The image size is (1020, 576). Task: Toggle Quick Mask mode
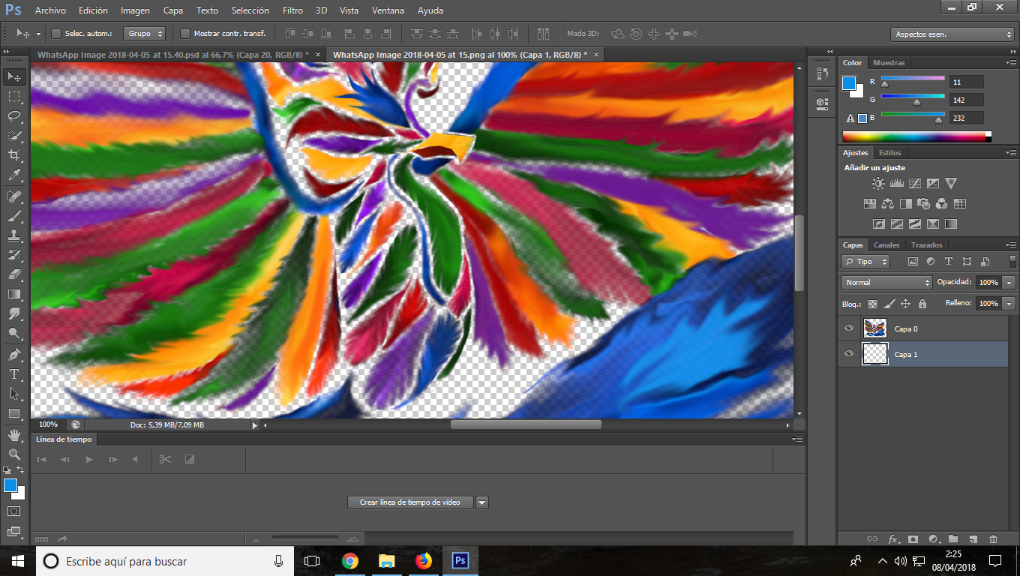14,511
